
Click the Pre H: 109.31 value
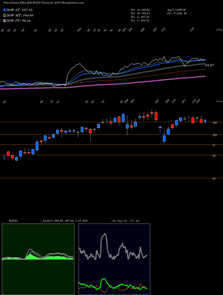(140, 13)
